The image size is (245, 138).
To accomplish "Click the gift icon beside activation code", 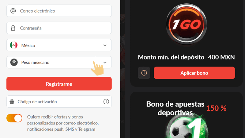I will click(12, 102).
